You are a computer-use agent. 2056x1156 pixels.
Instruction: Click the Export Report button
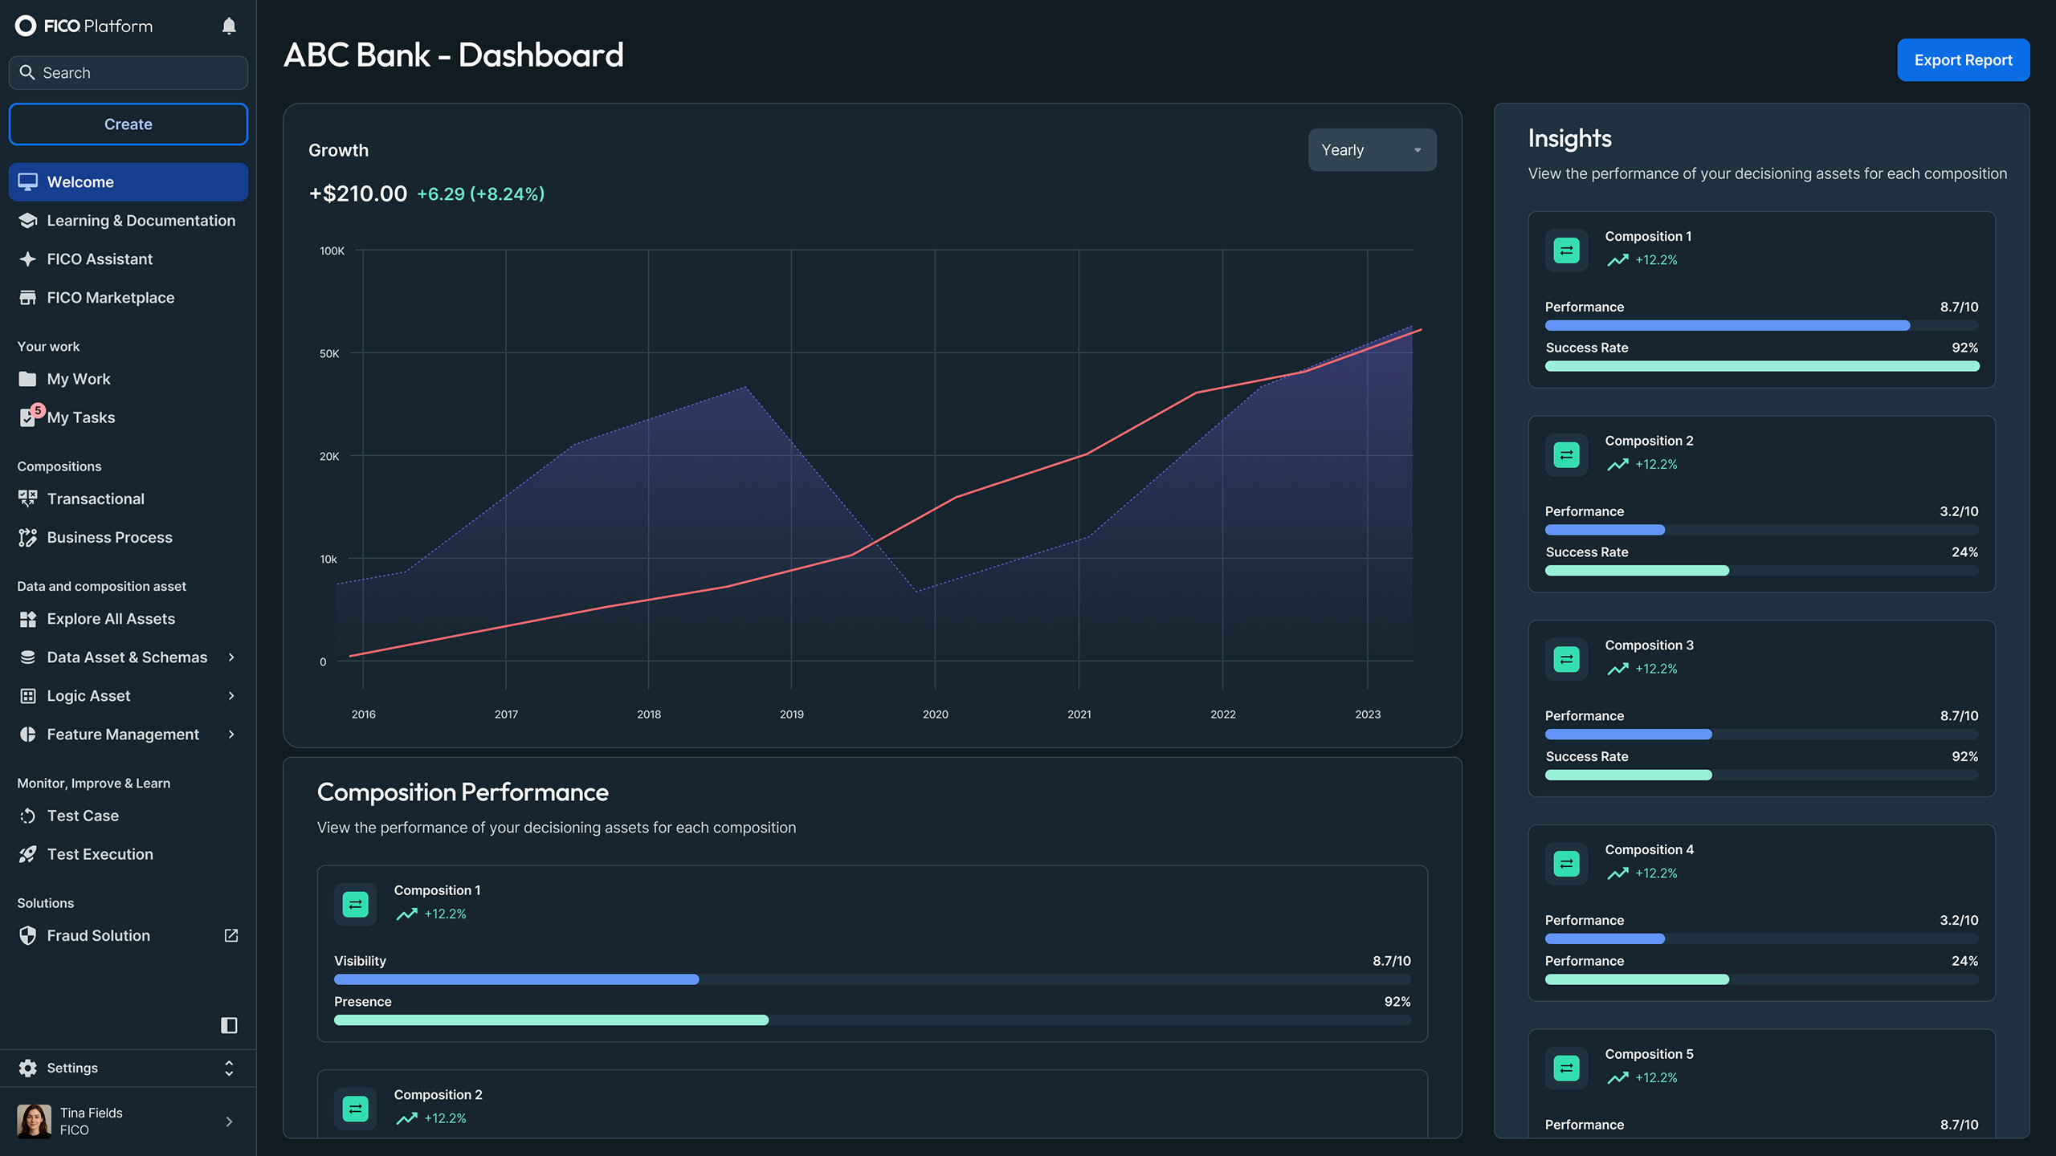point(1963,60)
